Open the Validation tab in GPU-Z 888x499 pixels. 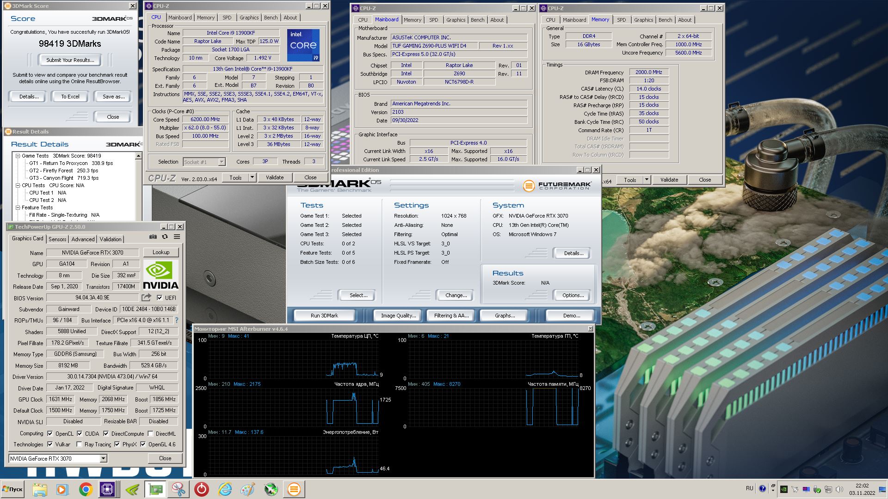tap(111, 239)
